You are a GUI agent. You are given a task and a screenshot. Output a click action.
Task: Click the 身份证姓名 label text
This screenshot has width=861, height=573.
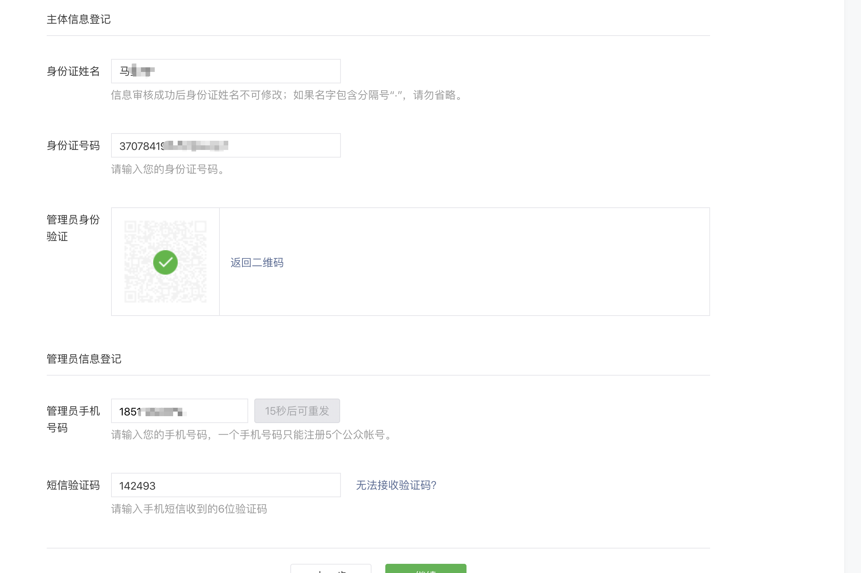(73, 71)
